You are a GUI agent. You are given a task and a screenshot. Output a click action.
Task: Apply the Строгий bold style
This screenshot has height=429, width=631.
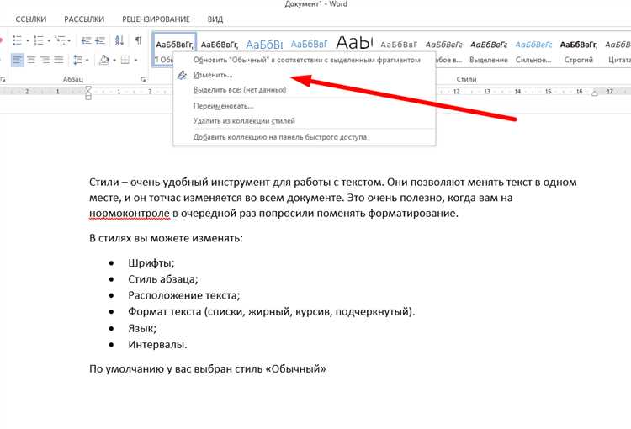pyautogui.click(x=578, y=51)
